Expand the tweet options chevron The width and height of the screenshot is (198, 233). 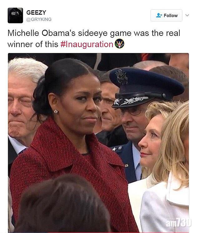point(187,15)
